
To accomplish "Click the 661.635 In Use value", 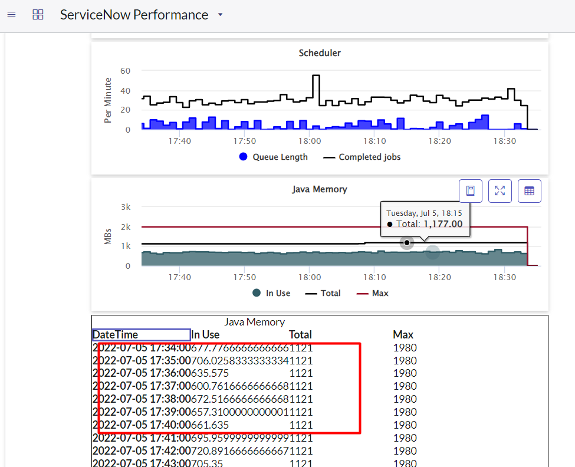I will (x=210, y=425).
